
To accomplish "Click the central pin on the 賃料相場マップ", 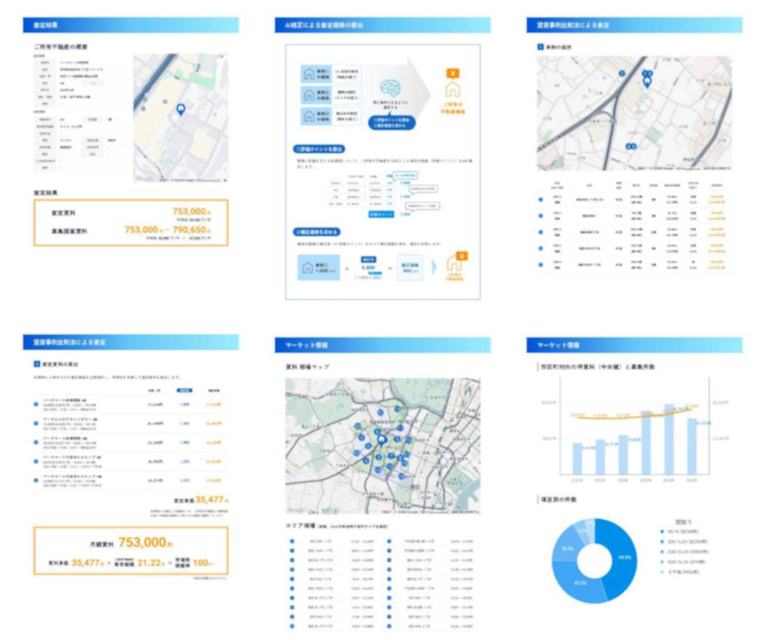I will click(382, 440).
